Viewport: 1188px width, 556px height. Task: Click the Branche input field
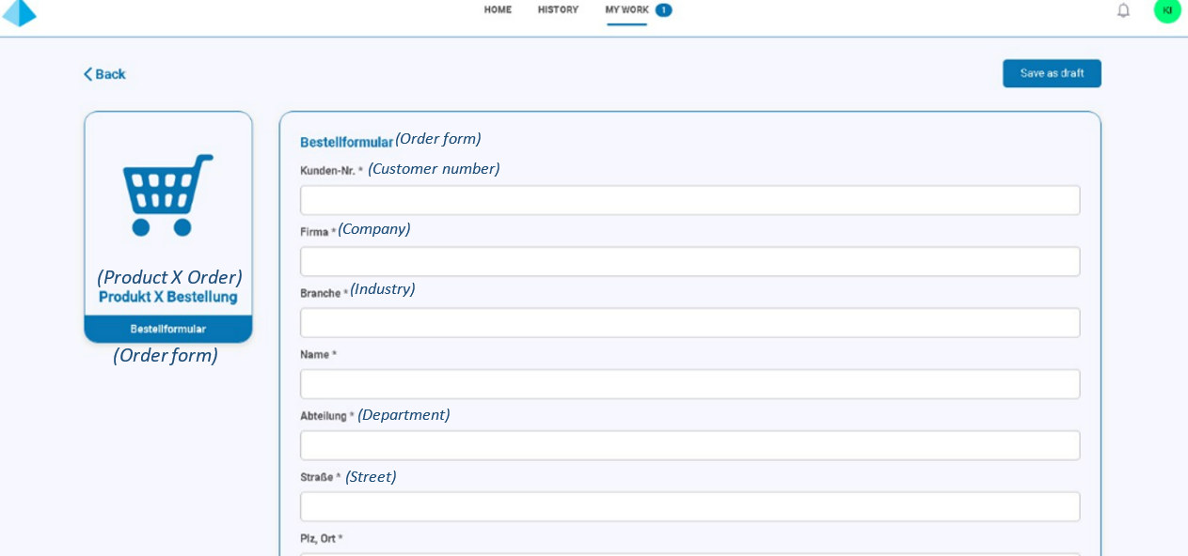point(689,322)
